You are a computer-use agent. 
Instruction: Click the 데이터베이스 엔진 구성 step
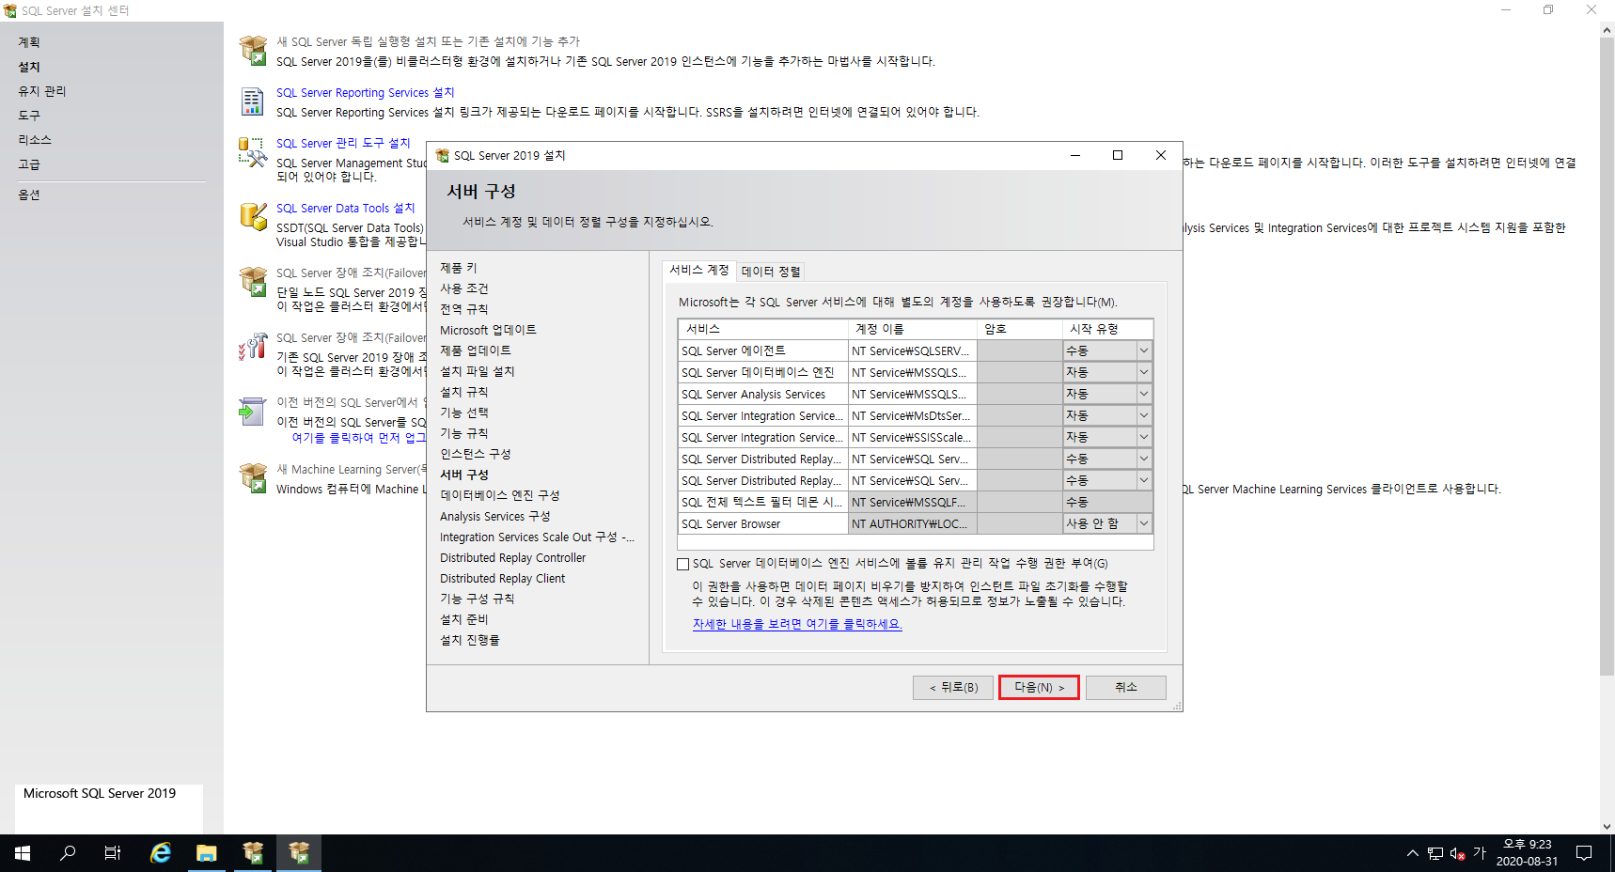(x=499, y=495)
